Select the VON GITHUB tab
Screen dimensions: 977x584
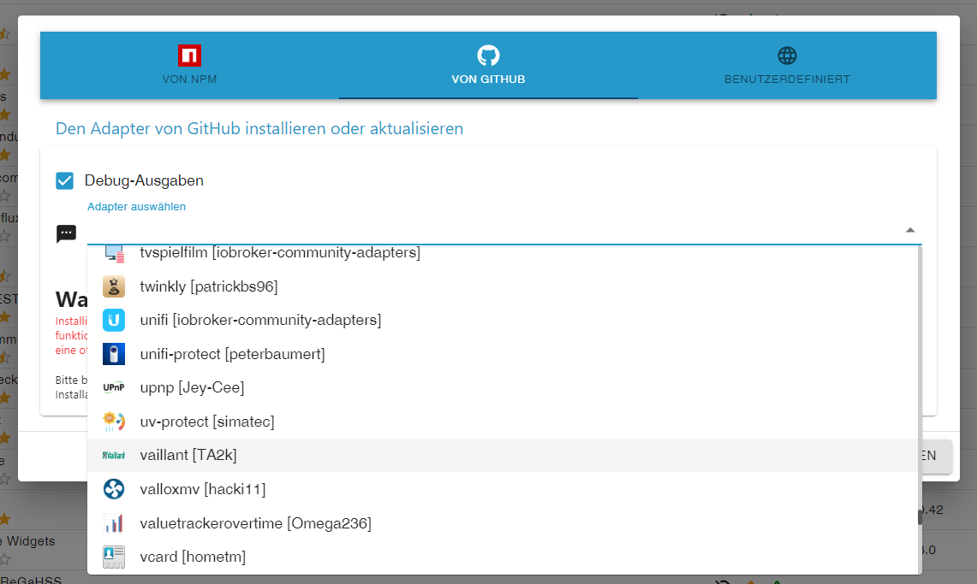[x=488, y=65]
